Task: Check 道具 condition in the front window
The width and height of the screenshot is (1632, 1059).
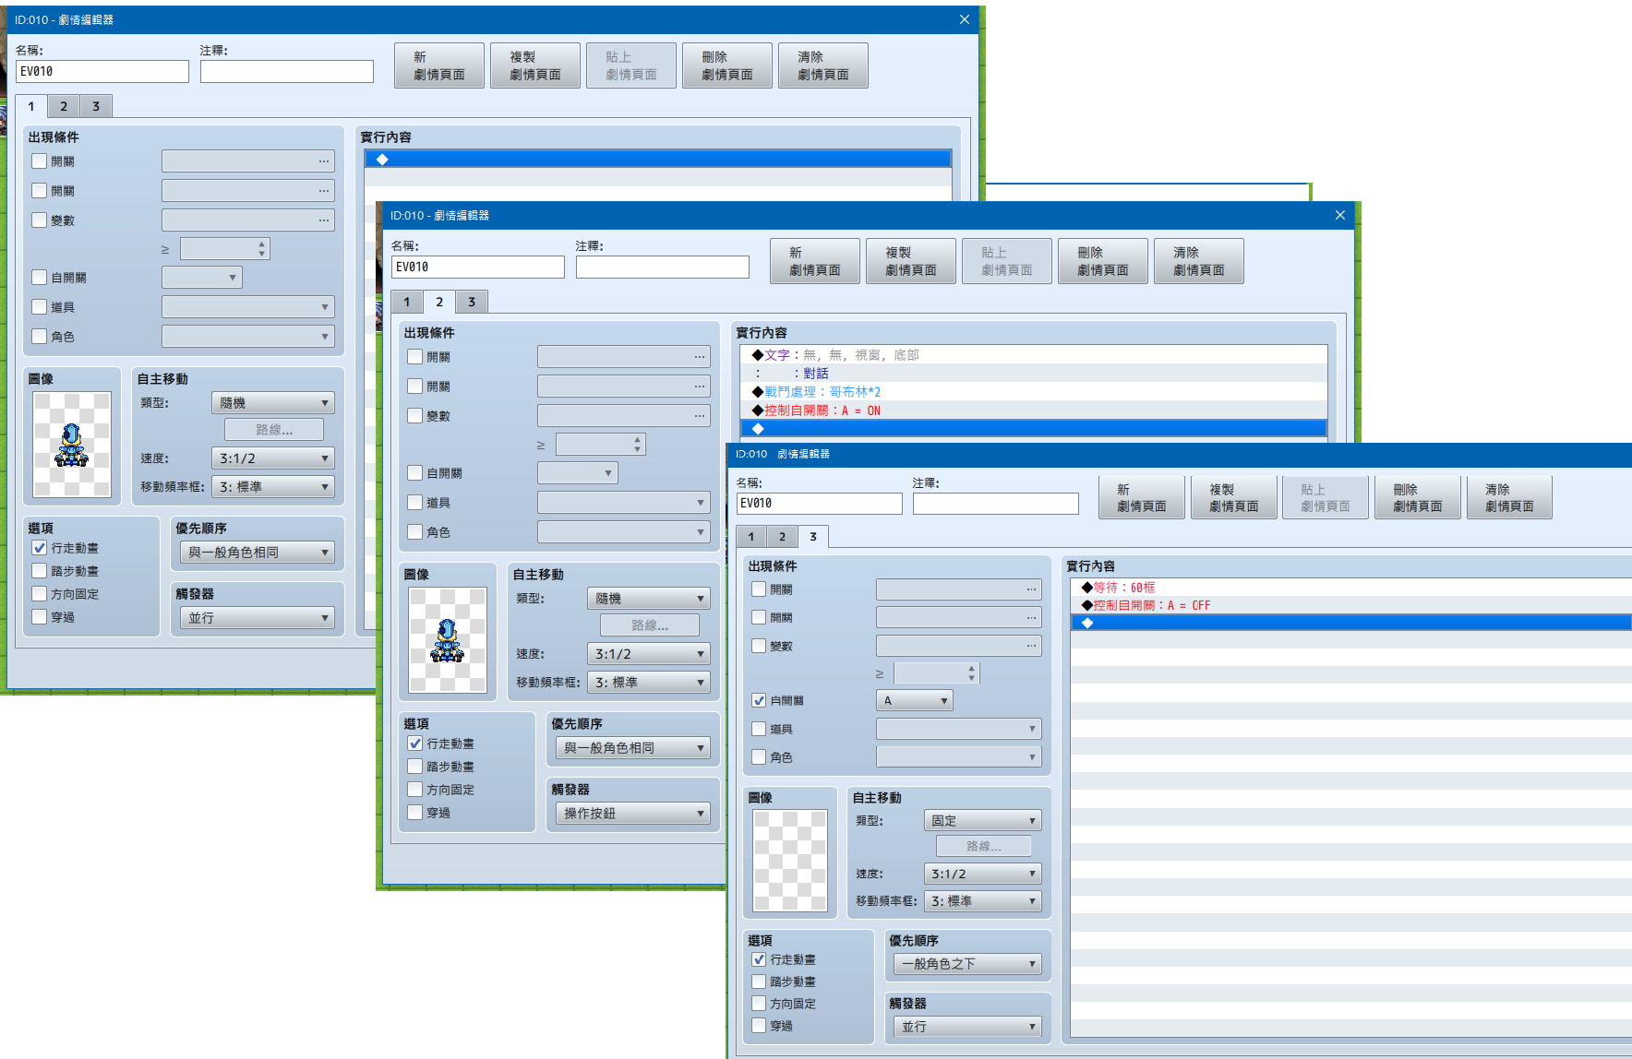Action: point(759,729)
